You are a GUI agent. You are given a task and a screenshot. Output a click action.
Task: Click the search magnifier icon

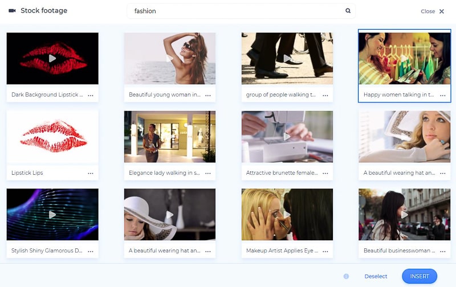(348, 11)
